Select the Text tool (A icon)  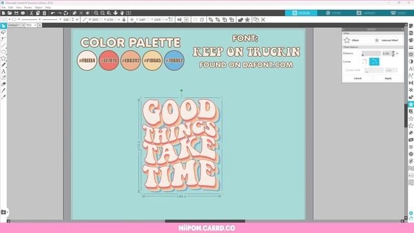pos(3,71)
